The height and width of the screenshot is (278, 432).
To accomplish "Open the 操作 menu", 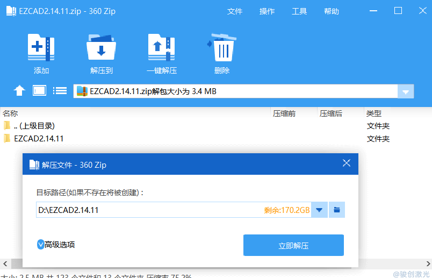I will 267,11.
